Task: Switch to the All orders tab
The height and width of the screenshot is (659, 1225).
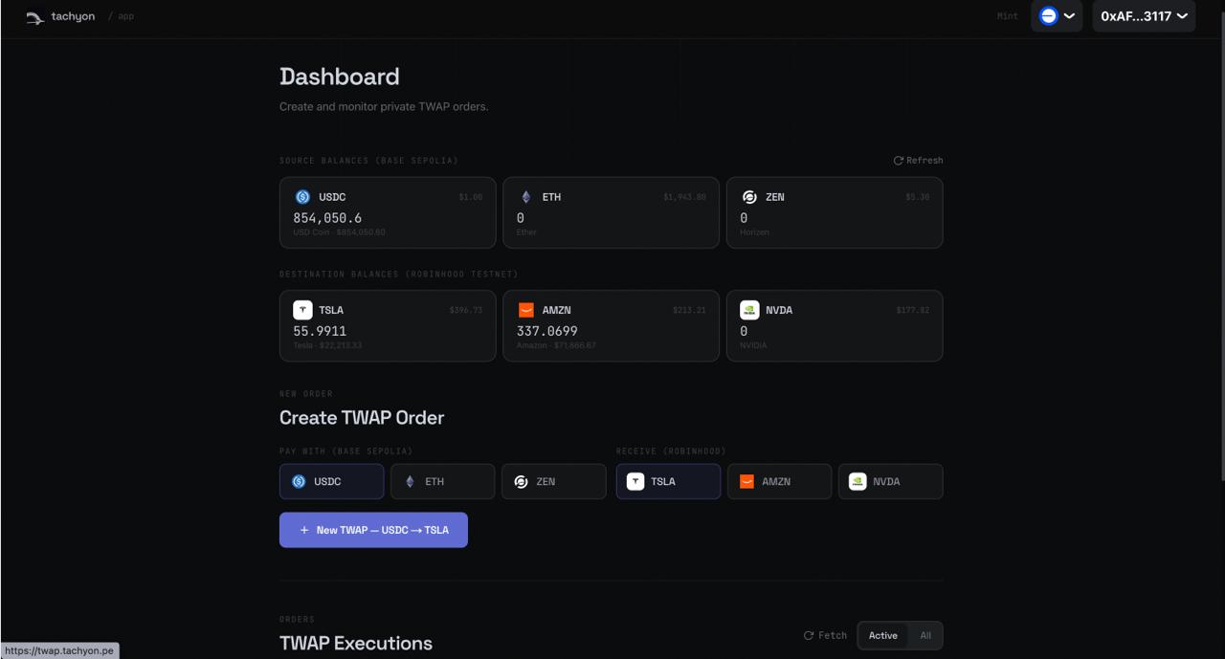Action: pyautogui.click(x=925, y=635)
